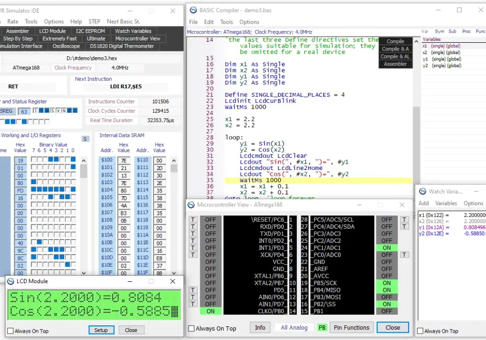Toggle the S flag bit in SREG

52,111
